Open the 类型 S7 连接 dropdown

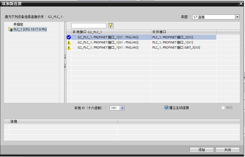pyautogui.click(x=237, y=17)
